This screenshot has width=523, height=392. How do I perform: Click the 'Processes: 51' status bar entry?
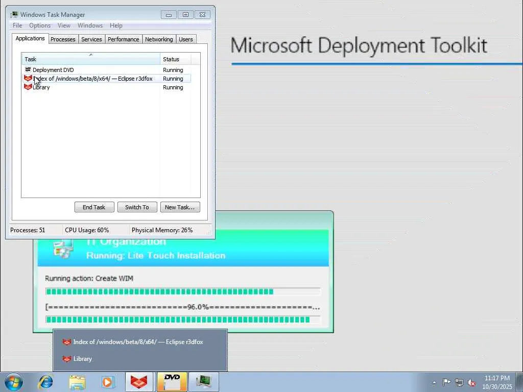point(28,230)
